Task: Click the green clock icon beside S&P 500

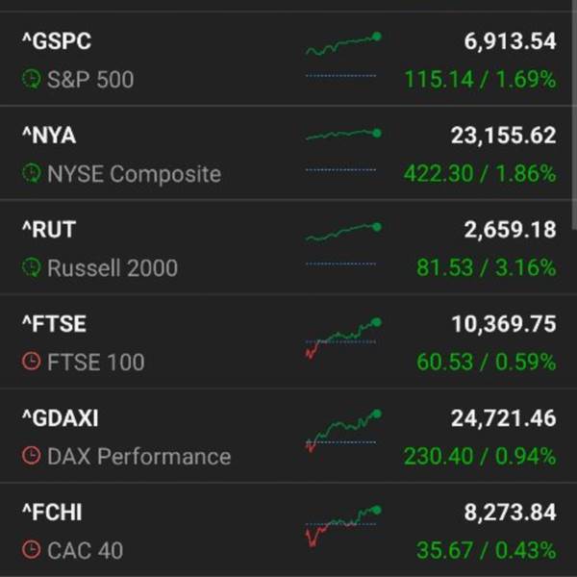Action: [x=32, y=79]
